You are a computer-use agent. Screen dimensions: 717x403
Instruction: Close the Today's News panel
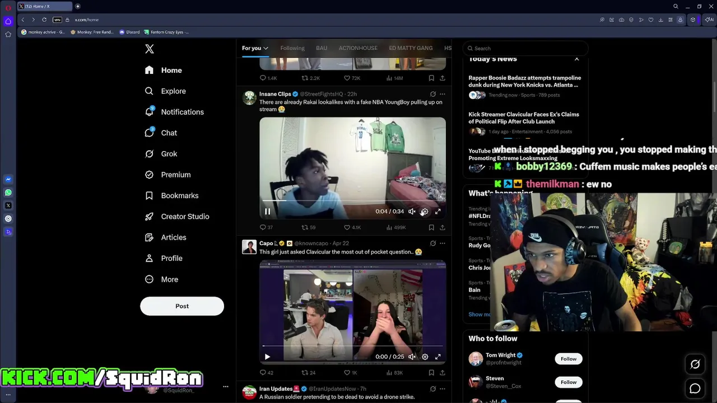(x=576, y=59)
